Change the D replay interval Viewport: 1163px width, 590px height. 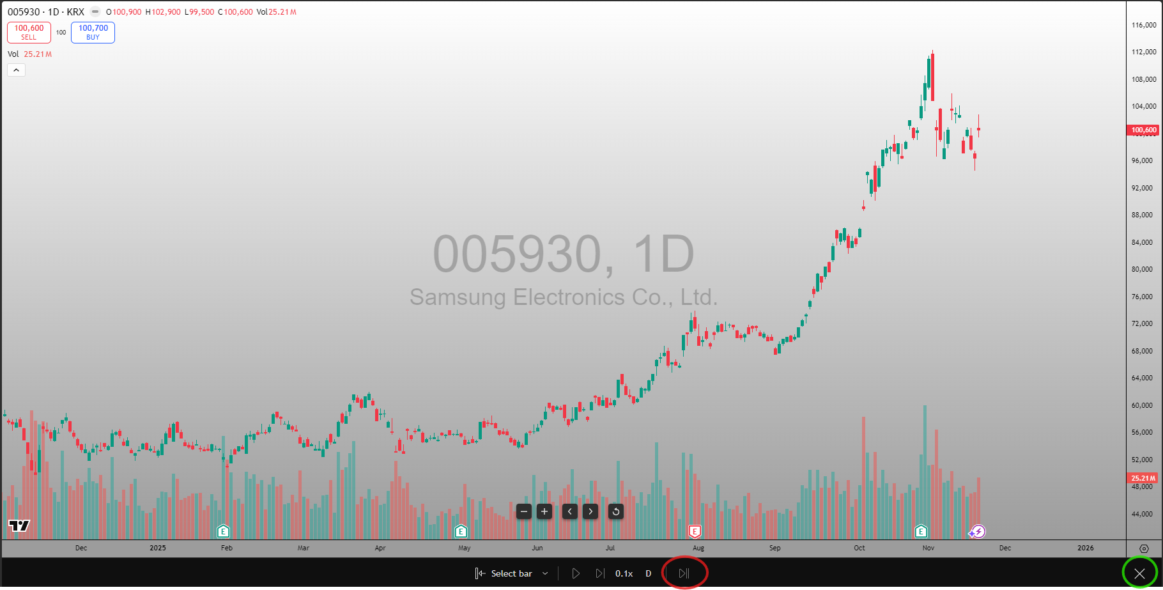point(648,573)
